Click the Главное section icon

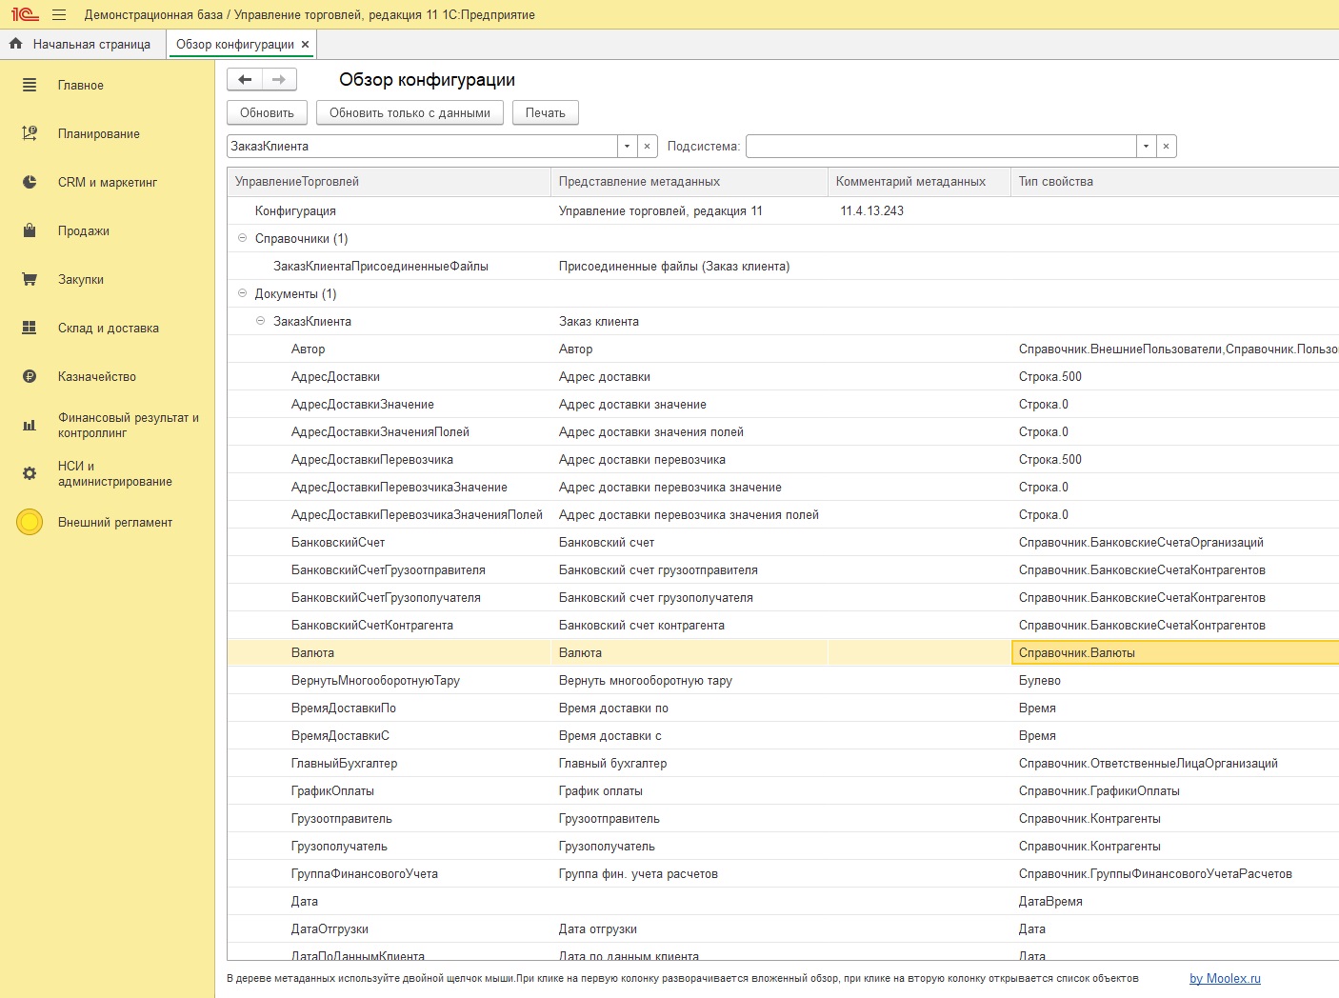coord(30,85)
